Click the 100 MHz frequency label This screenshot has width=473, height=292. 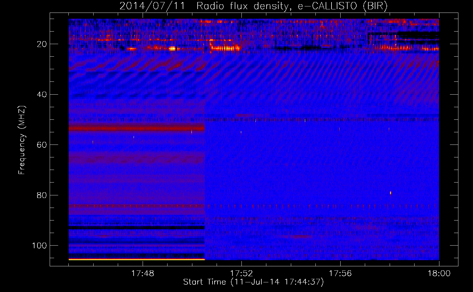39,246
